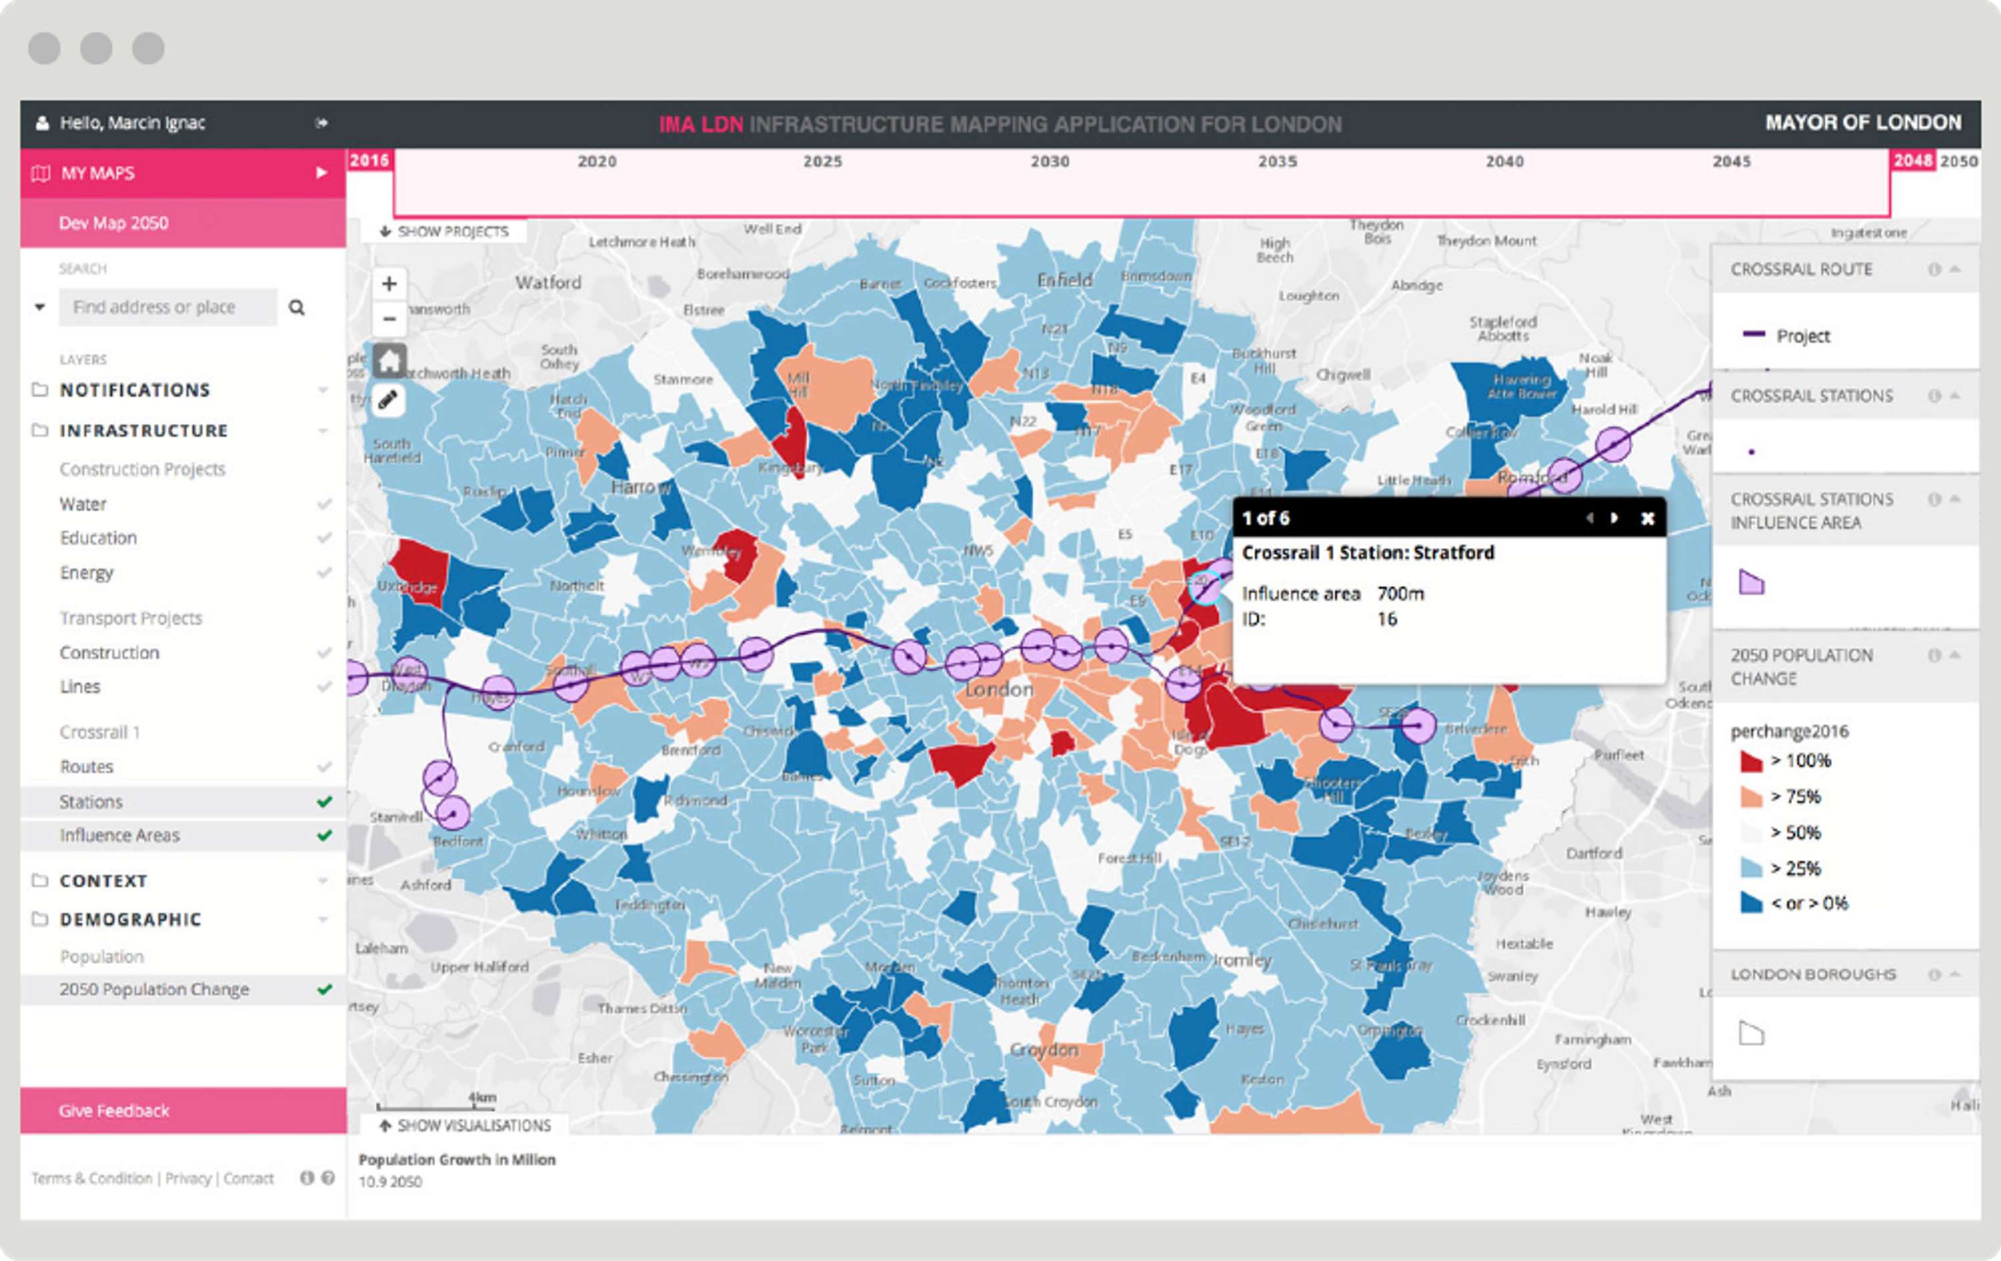This screenshot has width=2001, height=1261.
Task: Disable the 2050 Population Change layer checkmark
Action: pyautogui.click(x=324, y=989)
